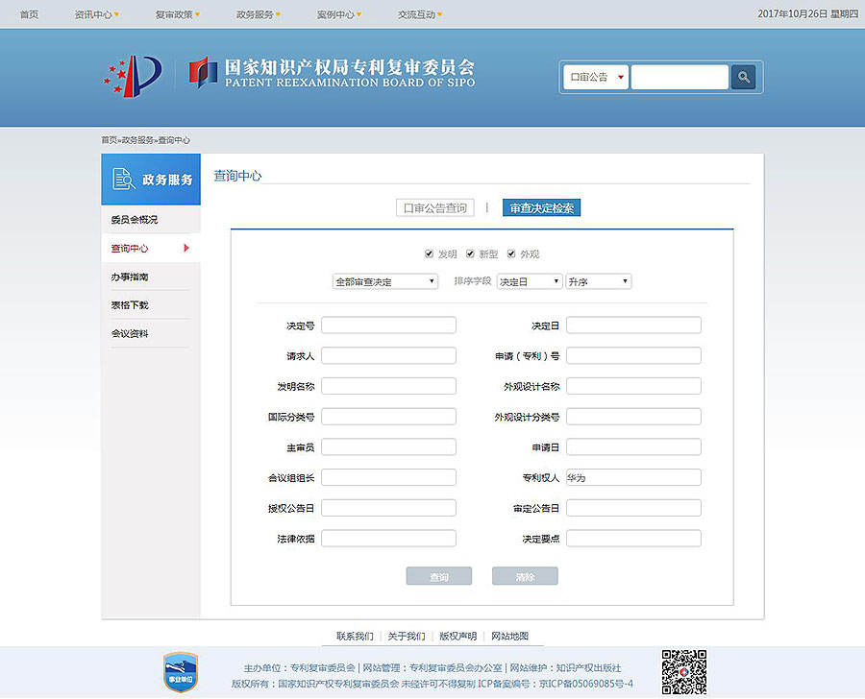Image resolution: width=865 pixels, height=699 pixels.
Task: Expand the 政务服务 top menu
Action: (x=259, y=14)
